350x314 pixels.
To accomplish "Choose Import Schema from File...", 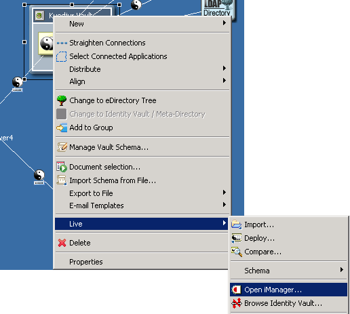I will click(x=142, y=180).
